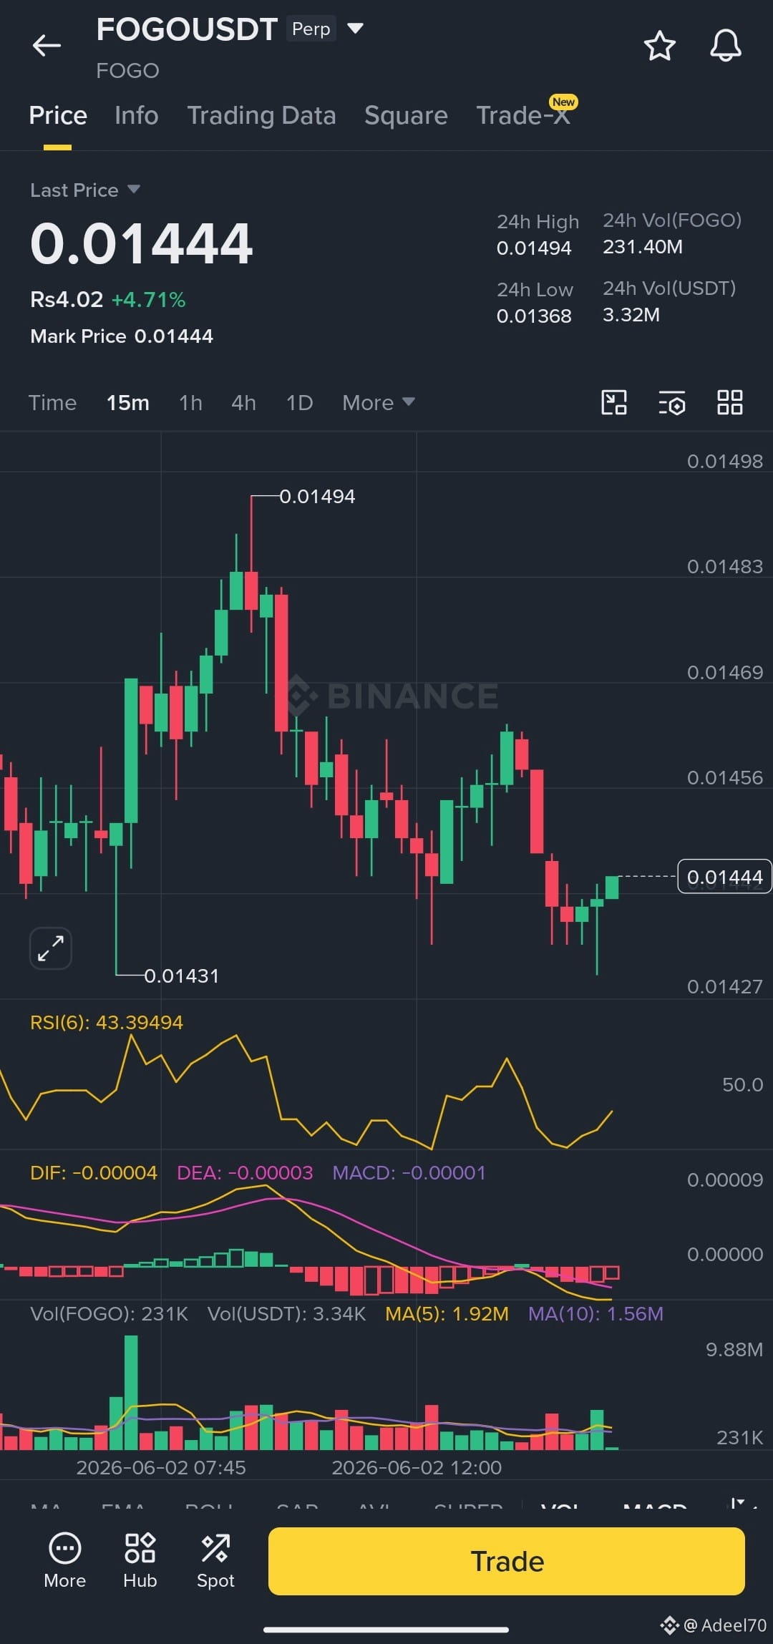Tap the Vol(USDT): 3.34K legend
The image size is (773, 1644).
286,1314
